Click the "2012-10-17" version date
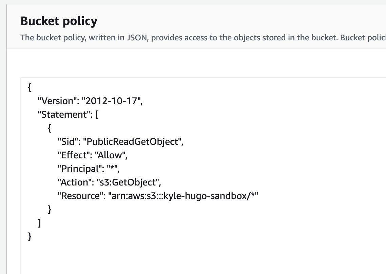The image size is (386, 274). click(111, 101)
